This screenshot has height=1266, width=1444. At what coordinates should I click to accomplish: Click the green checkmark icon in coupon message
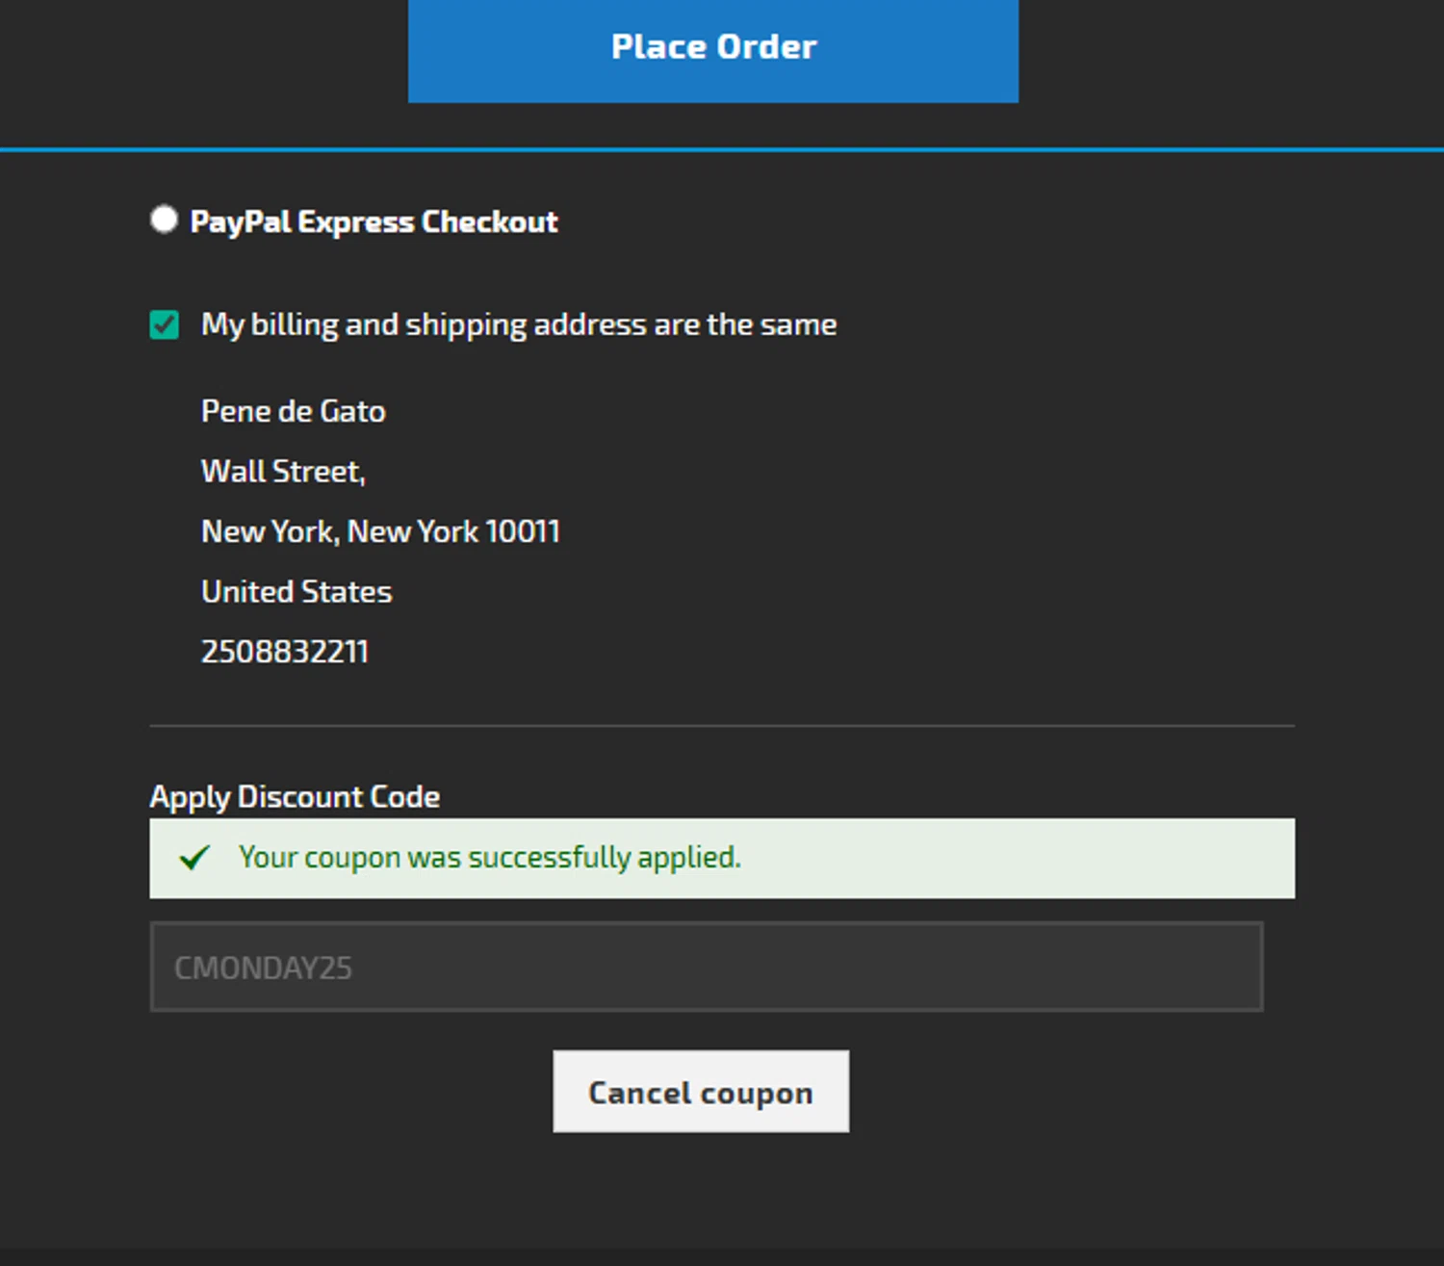tap(194, 857)
